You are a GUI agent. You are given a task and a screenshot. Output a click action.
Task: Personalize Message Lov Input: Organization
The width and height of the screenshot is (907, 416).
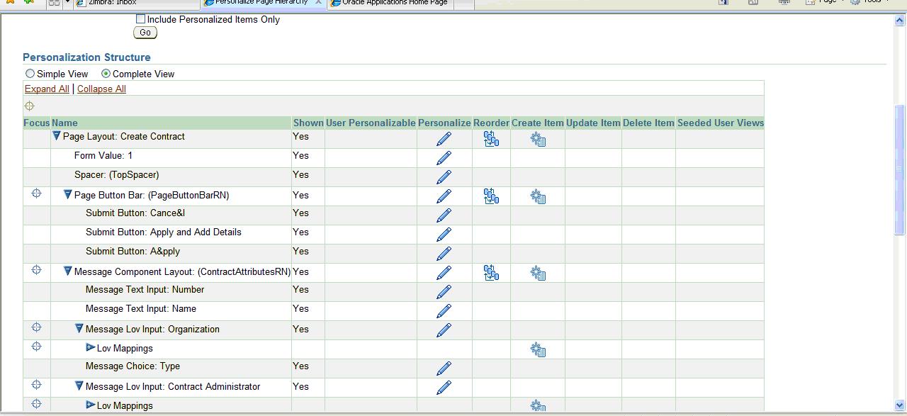coord(444,330)
